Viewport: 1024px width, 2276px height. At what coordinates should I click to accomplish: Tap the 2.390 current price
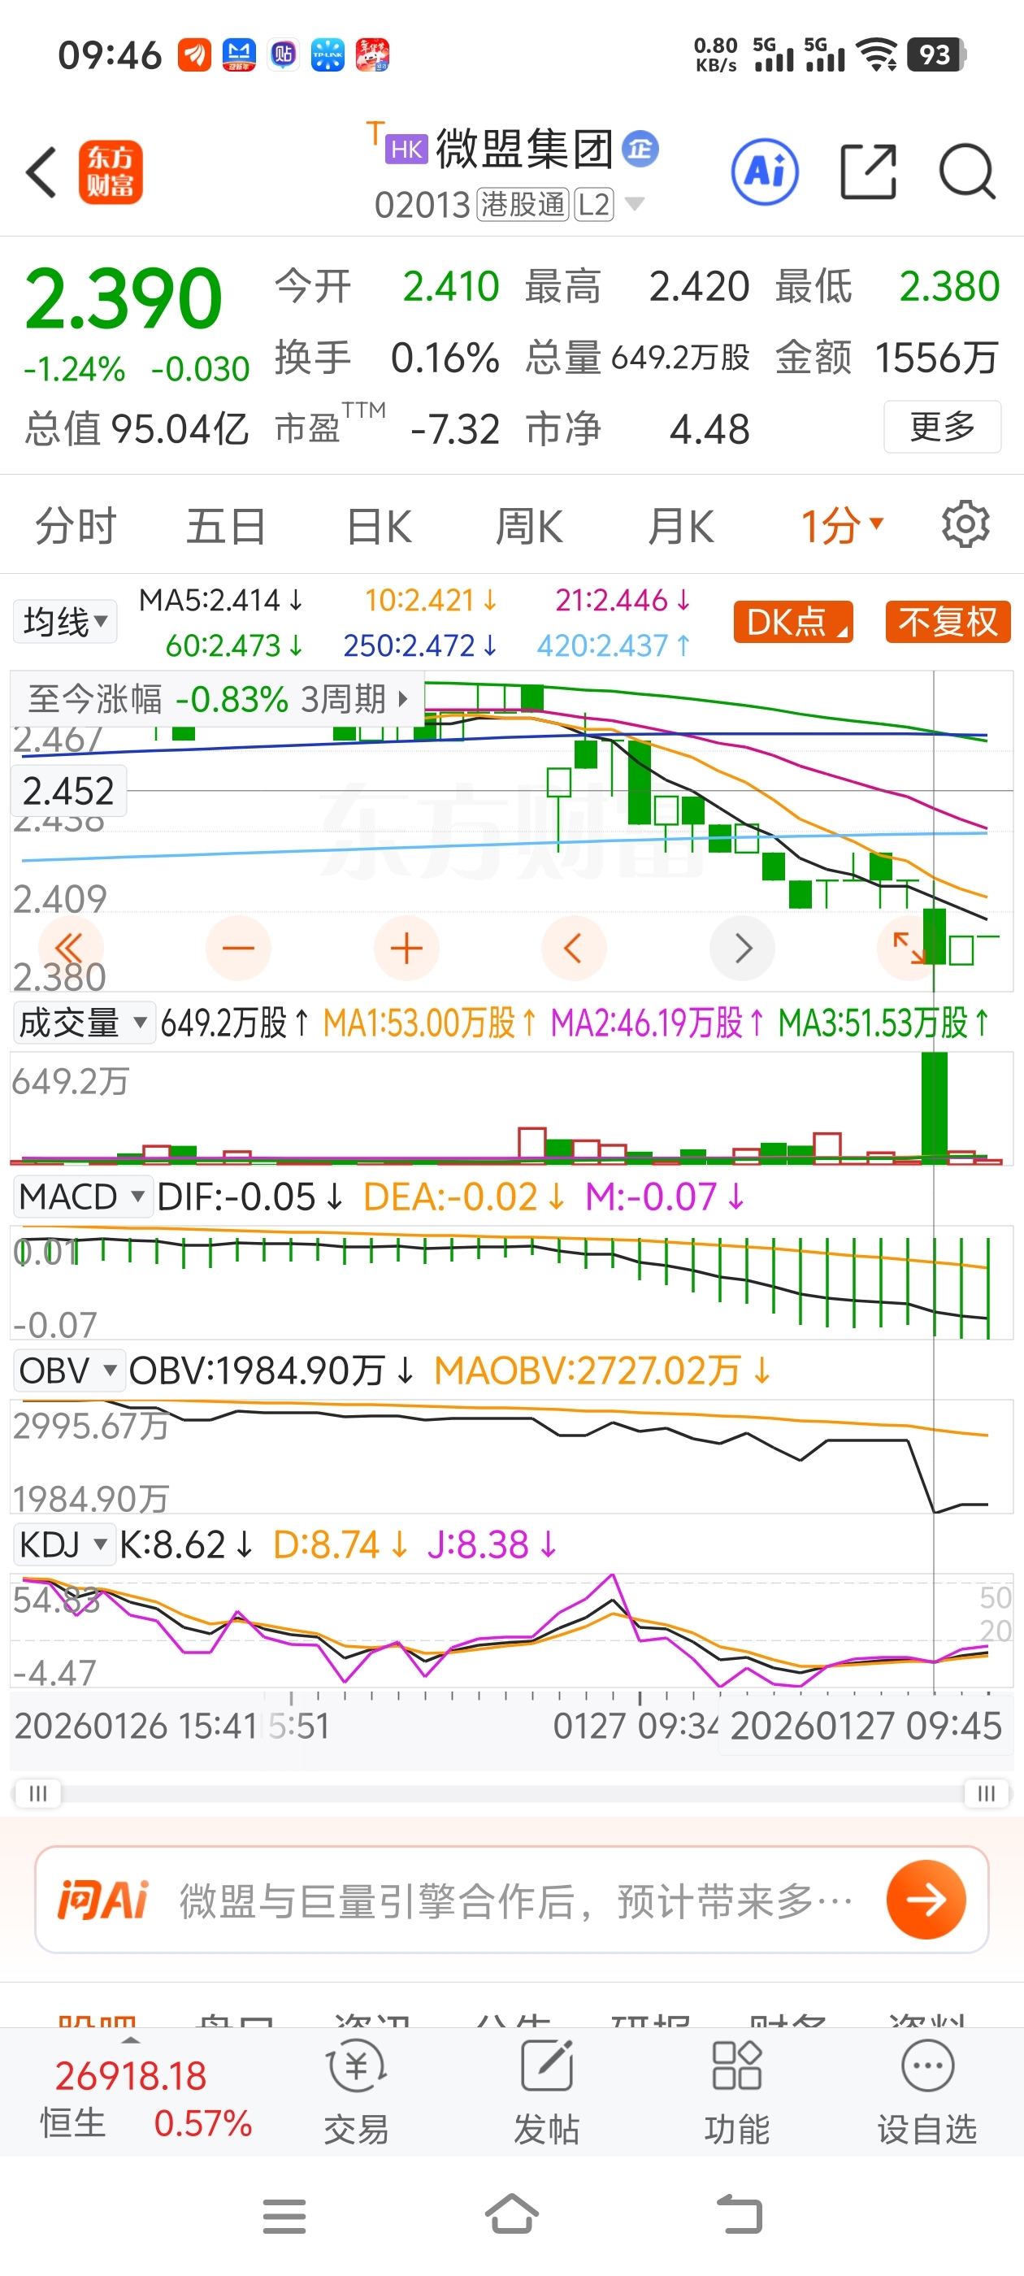coord(123,298)
